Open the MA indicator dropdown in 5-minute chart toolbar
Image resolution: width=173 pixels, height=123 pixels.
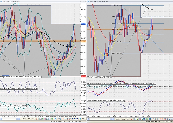click(84, 119)
